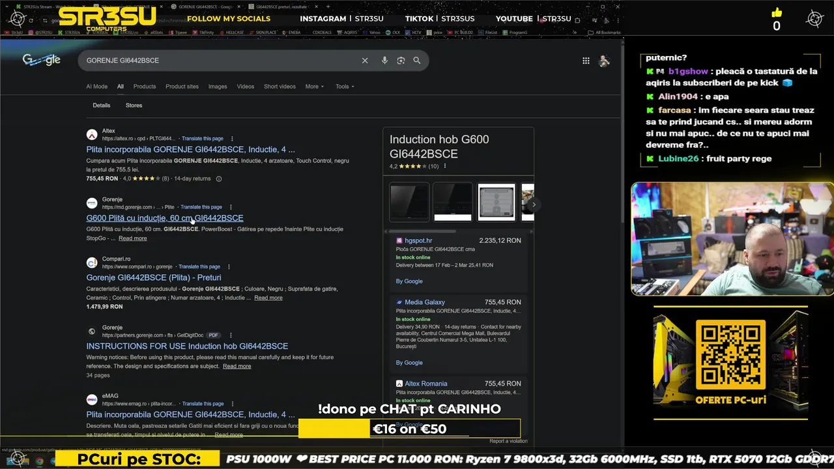Image resolution: width=834 pixels, height=469 pixels.
Task: Click info icon next to 14-day returns
Action: 219,178
